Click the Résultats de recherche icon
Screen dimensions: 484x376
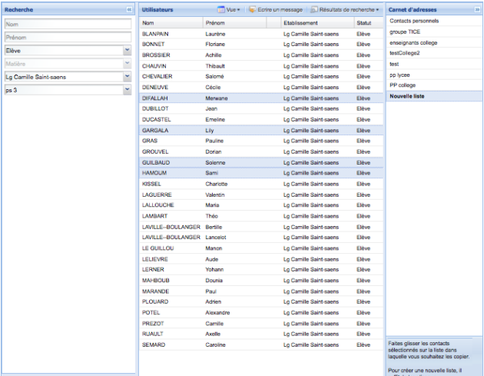pyautogui.click(x=314, y=9)
